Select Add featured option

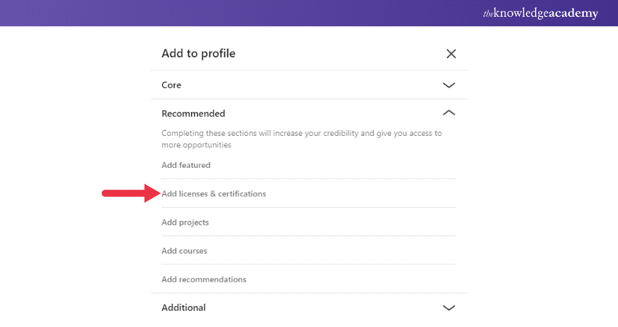coord(186,165)
